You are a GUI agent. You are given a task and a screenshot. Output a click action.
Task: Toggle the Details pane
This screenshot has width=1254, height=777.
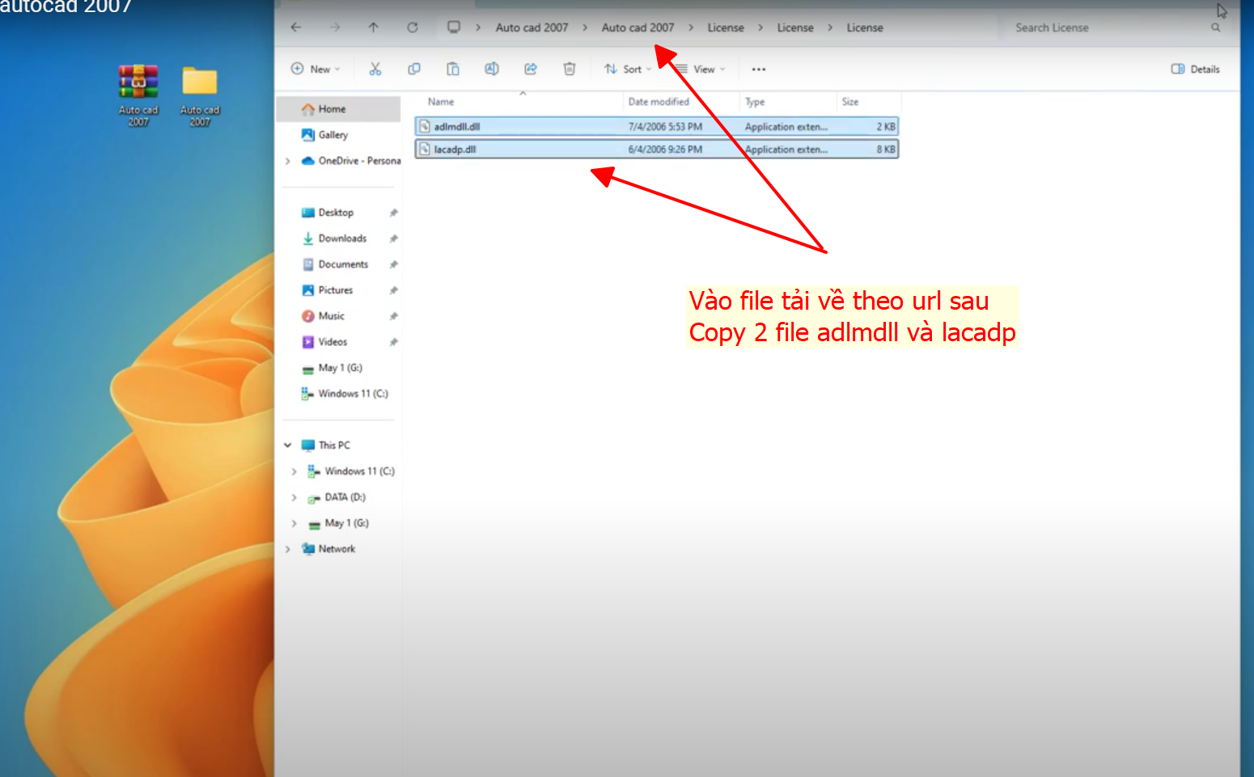click(1196, 69)
